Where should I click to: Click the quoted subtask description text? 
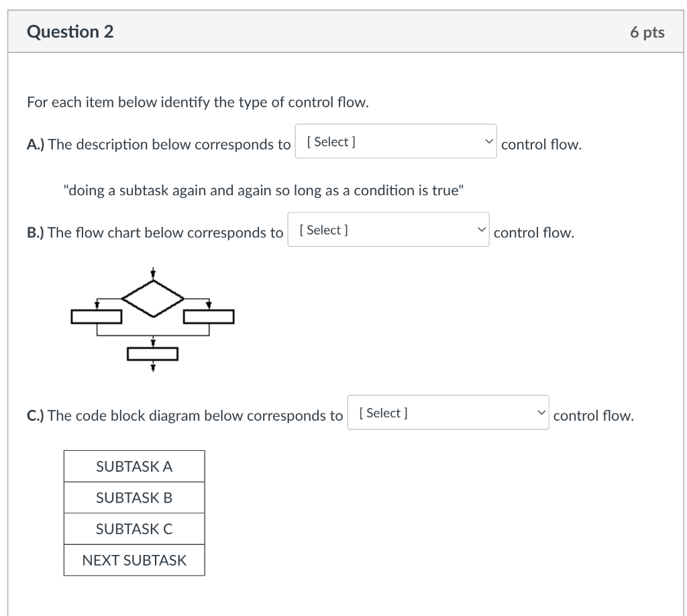[263, 190]
